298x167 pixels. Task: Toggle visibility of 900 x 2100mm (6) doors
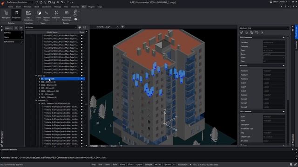point(82,82)
